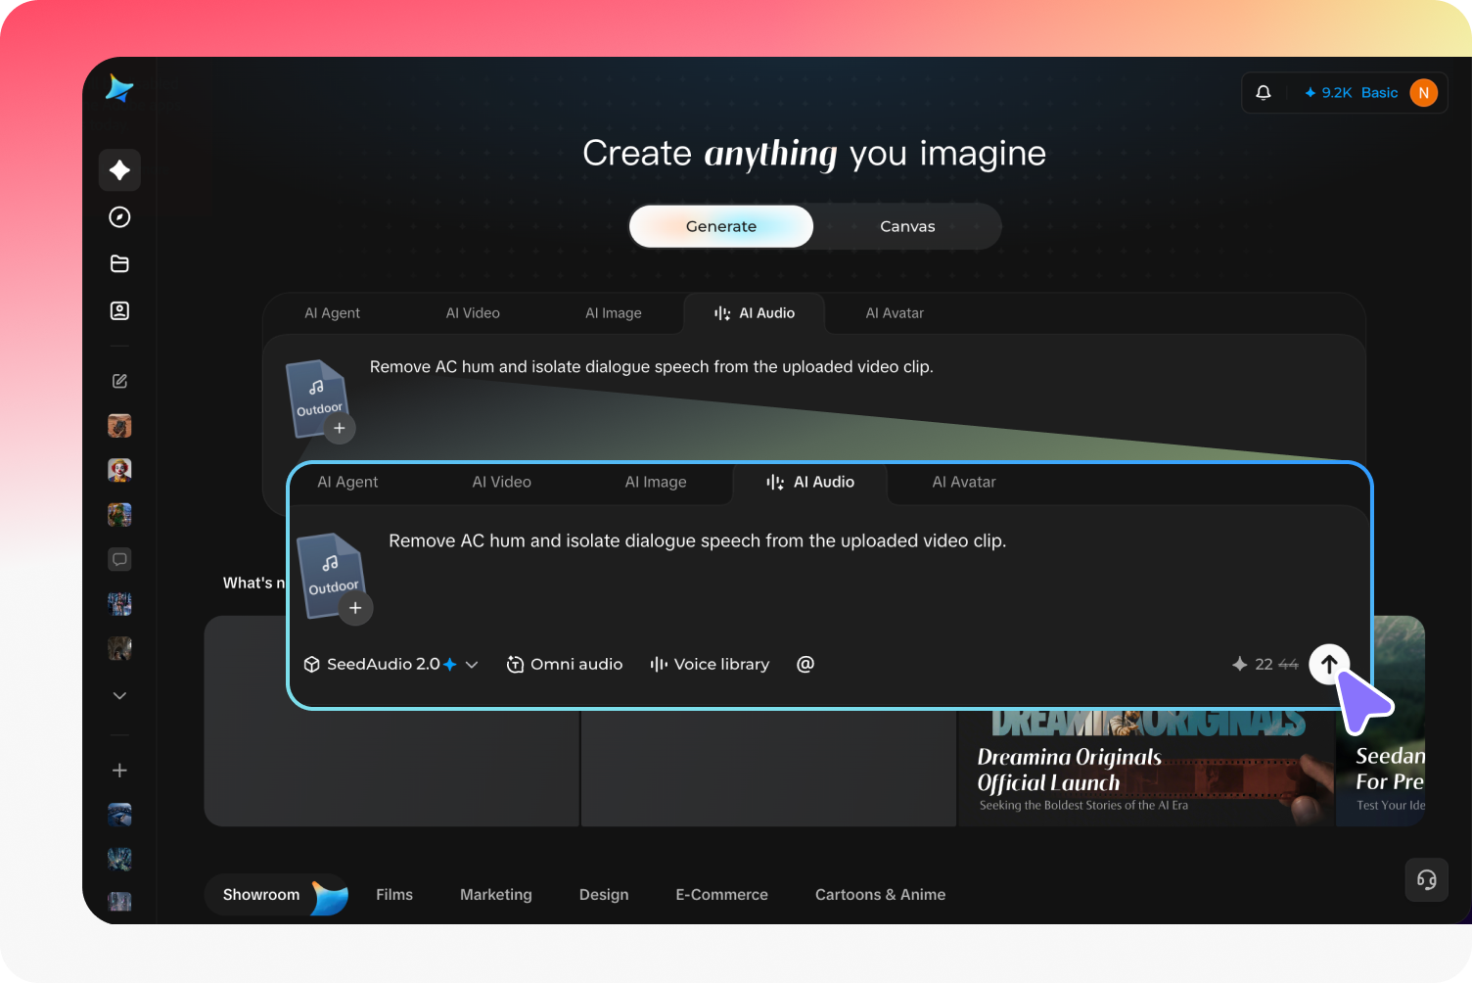
Task: Open the four-point star home icon in the sidebar
Action: (x=119, y=170)
